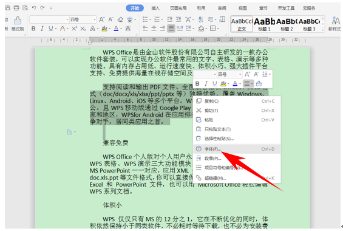Apply the 标题 3 heading style
This screenshot has height=231, width=343.
click(309, 24)
